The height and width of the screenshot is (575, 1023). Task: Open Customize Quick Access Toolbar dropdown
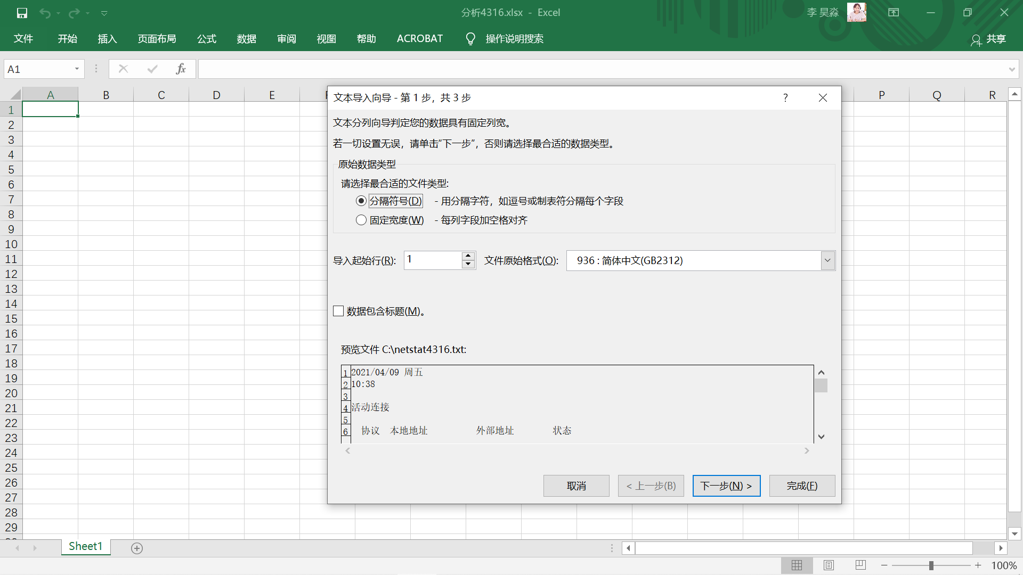click(104, 13)
